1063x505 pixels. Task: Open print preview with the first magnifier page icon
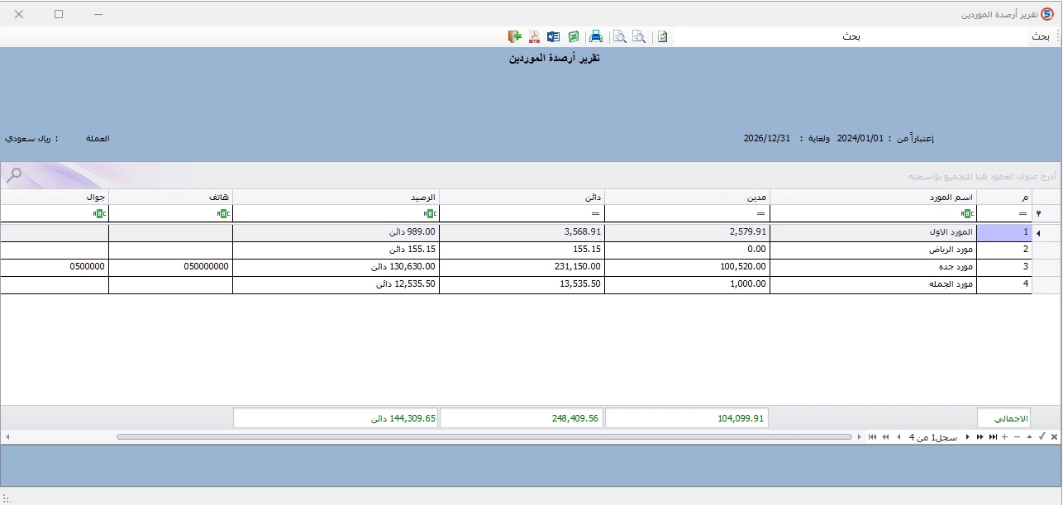click(619, 36)
